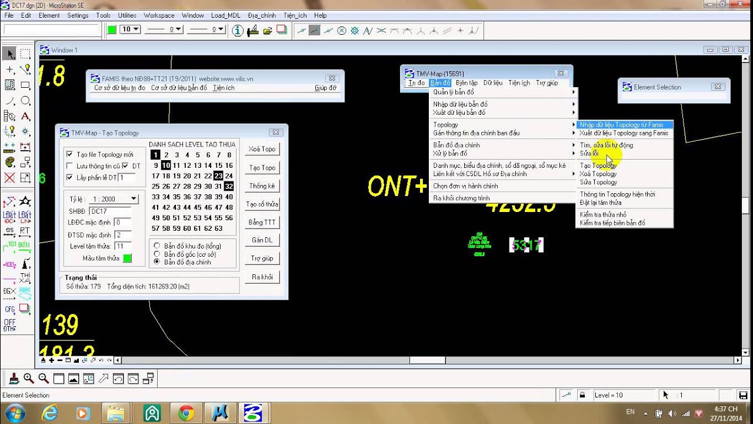Select the Center snap mode (circle-X) icon
The width and height of the screenshot is (753, 424).
point(341,30)
